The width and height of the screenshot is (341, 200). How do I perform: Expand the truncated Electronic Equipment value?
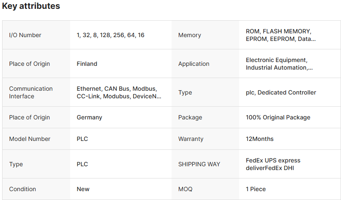[279, 64]
